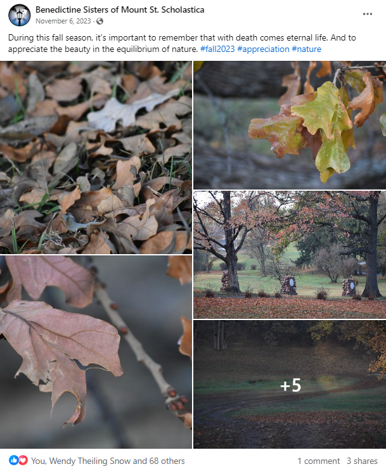Open the #appreciation hashtag link
Screen dimensions: 386x469
click(263, 49)
